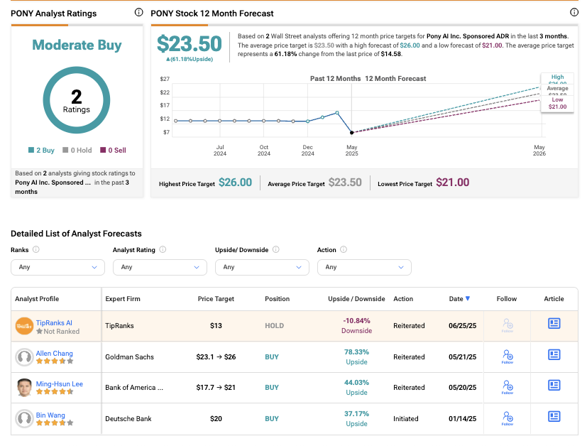Click the 06/25/25 date cell

click(462, 326)
